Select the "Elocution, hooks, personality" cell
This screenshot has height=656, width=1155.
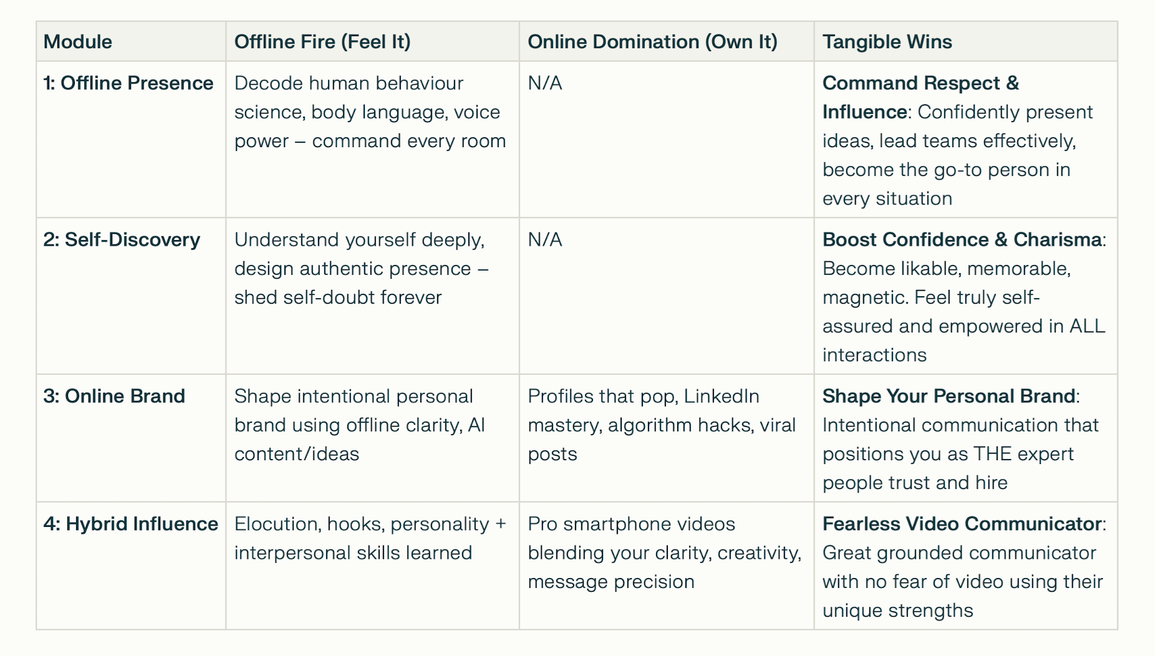point(370,538)
